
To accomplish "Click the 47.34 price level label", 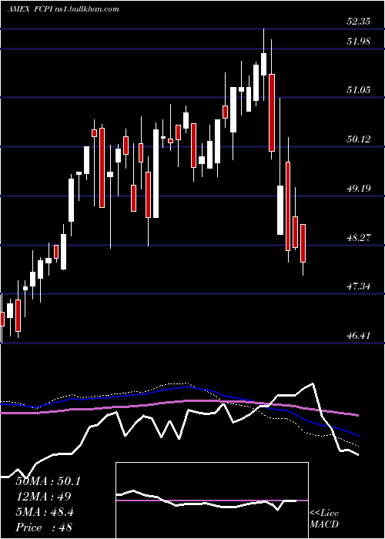I will tap(358, 286).
